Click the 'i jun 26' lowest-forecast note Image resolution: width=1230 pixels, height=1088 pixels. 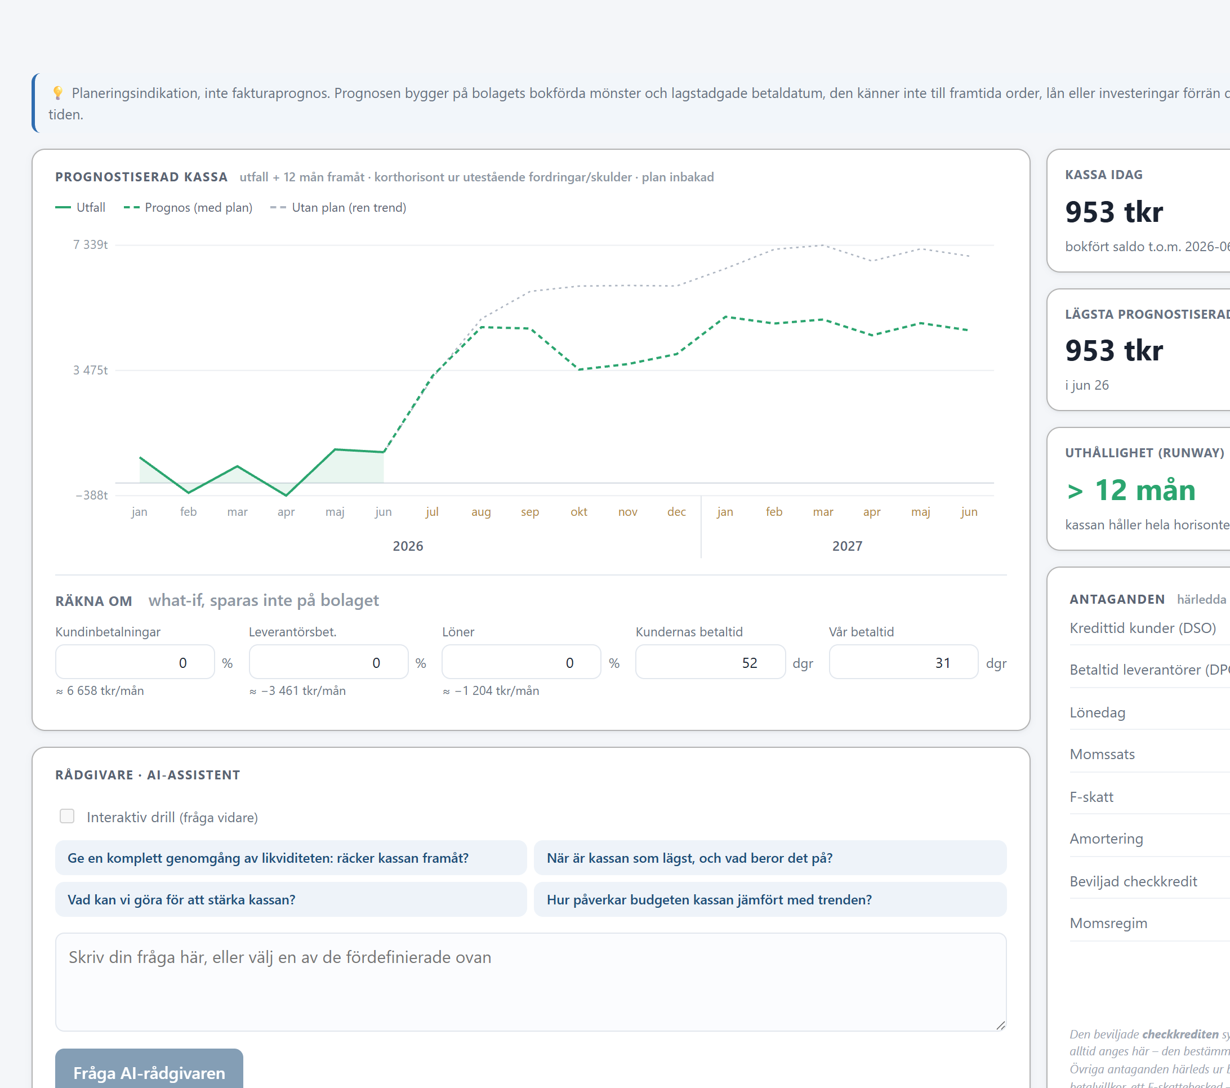tap(1087, 385)
